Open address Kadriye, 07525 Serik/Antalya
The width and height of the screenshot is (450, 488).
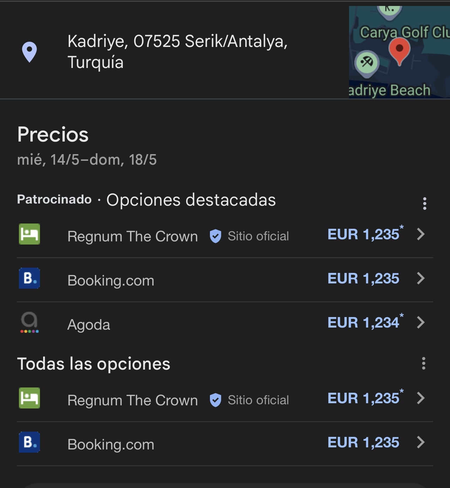[x=178, y=52]
